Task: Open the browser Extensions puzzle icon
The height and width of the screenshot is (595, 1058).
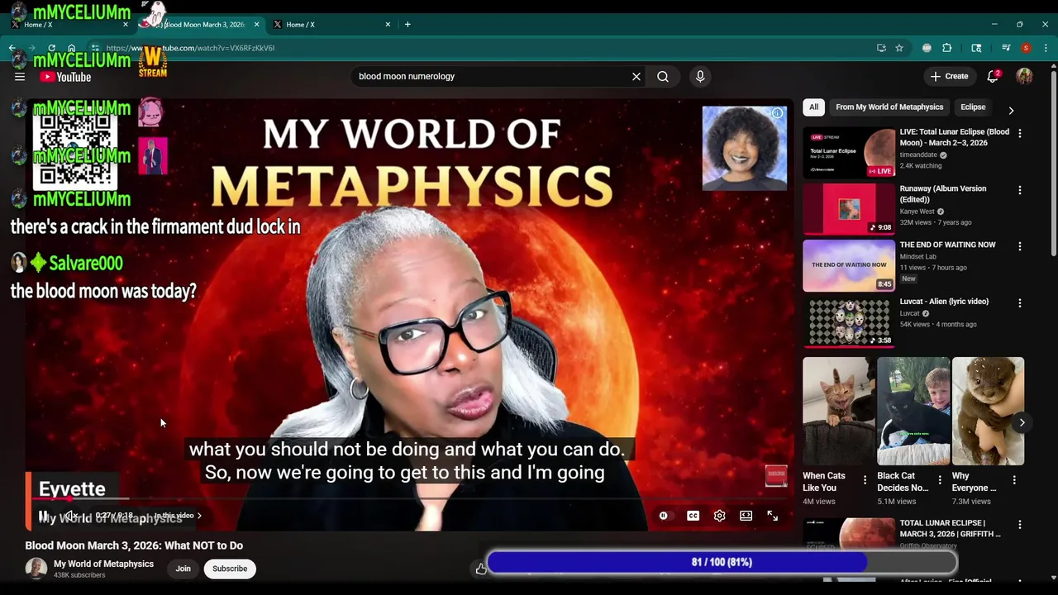Action: point(947,48)
